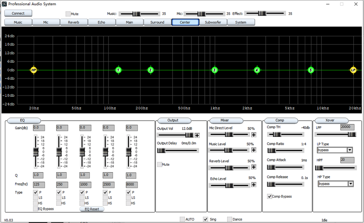Click the HP high-pass filter node
Image resolution: width=364 pixels, height=223 pixels.
[34, 70]
